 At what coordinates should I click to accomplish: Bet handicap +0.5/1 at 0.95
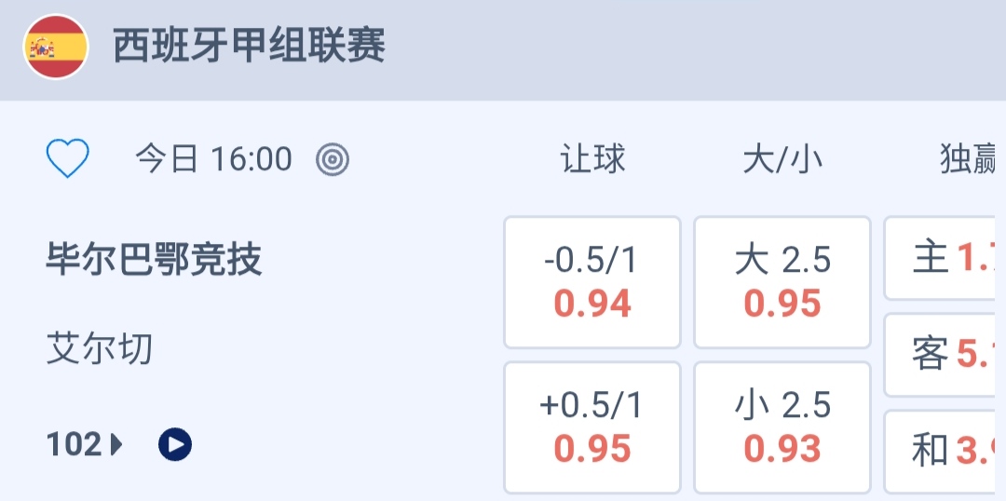coord(592,427)
